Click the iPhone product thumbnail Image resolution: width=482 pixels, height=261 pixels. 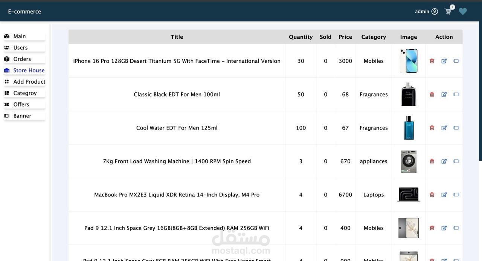pyautogui.click(x=409, y=61)
